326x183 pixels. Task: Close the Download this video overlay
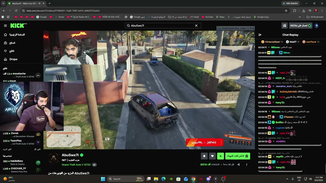tap(253, 28)
